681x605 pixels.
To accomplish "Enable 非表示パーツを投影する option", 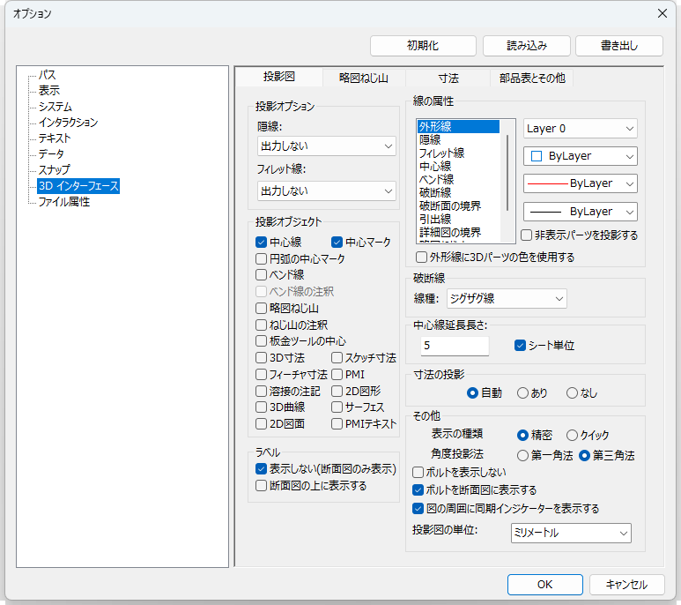I will (x=526, y=235).
